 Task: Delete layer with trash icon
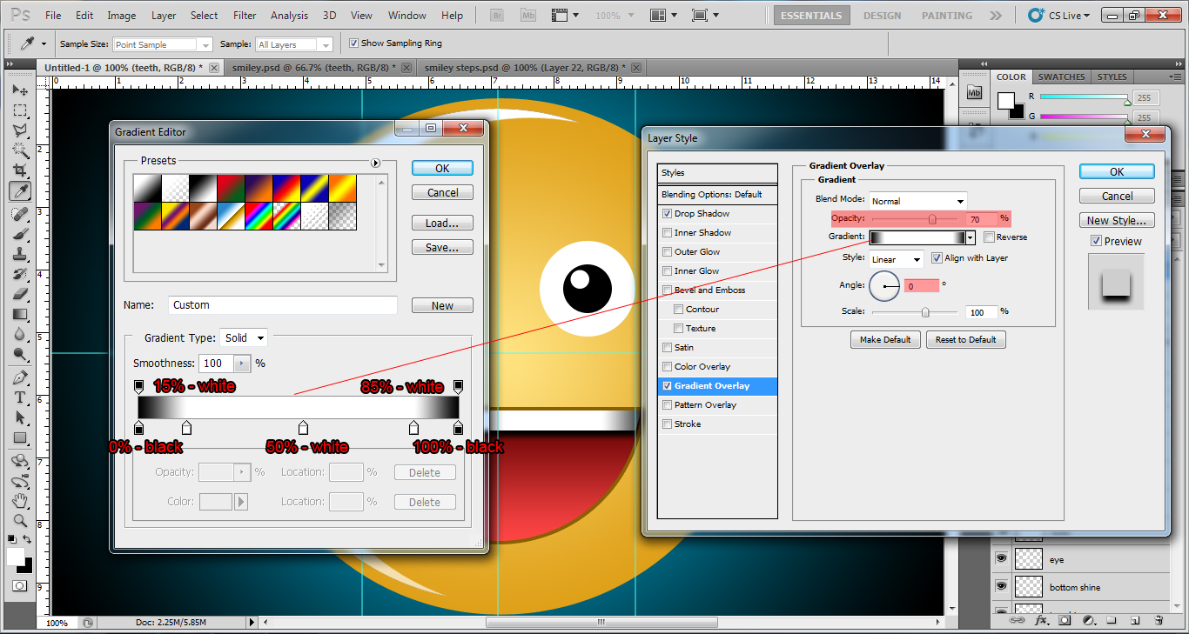1159,620
